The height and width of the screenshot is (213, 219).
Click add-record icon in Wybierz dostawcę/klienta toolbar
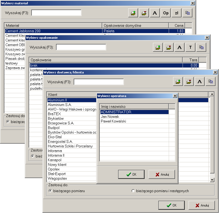point(178,82)
